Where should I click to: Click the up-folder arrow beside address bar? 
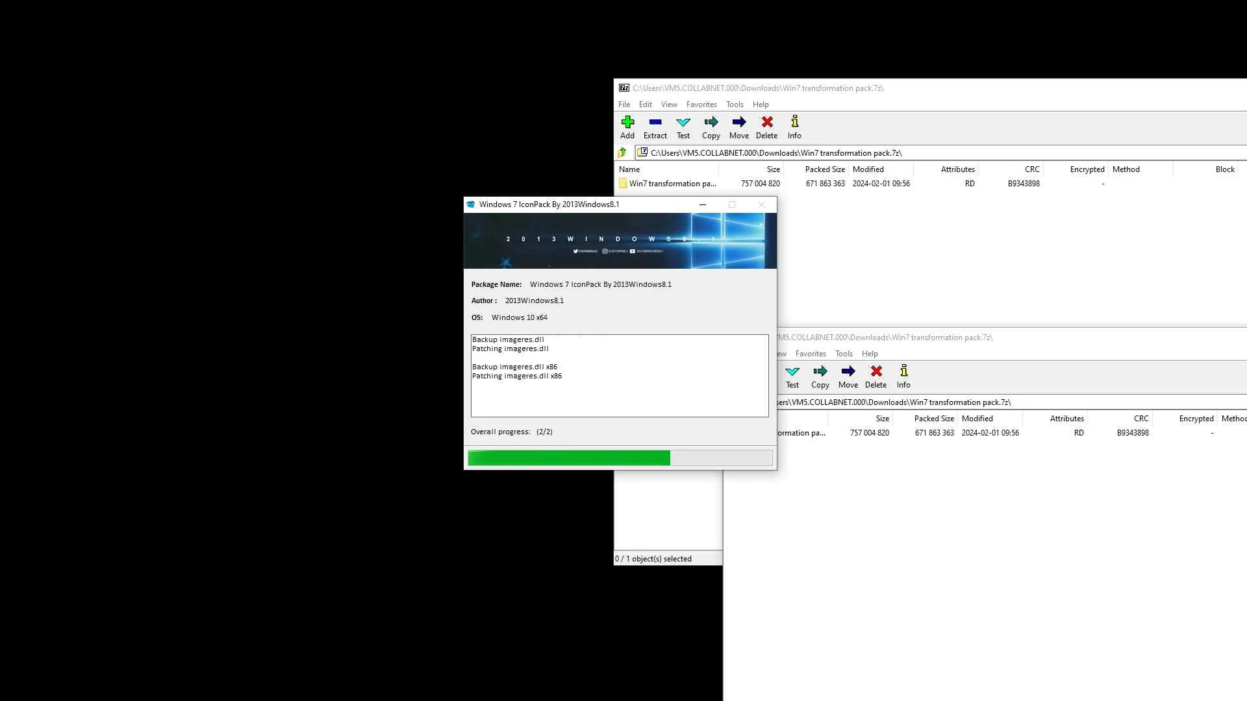click(622, 153)
